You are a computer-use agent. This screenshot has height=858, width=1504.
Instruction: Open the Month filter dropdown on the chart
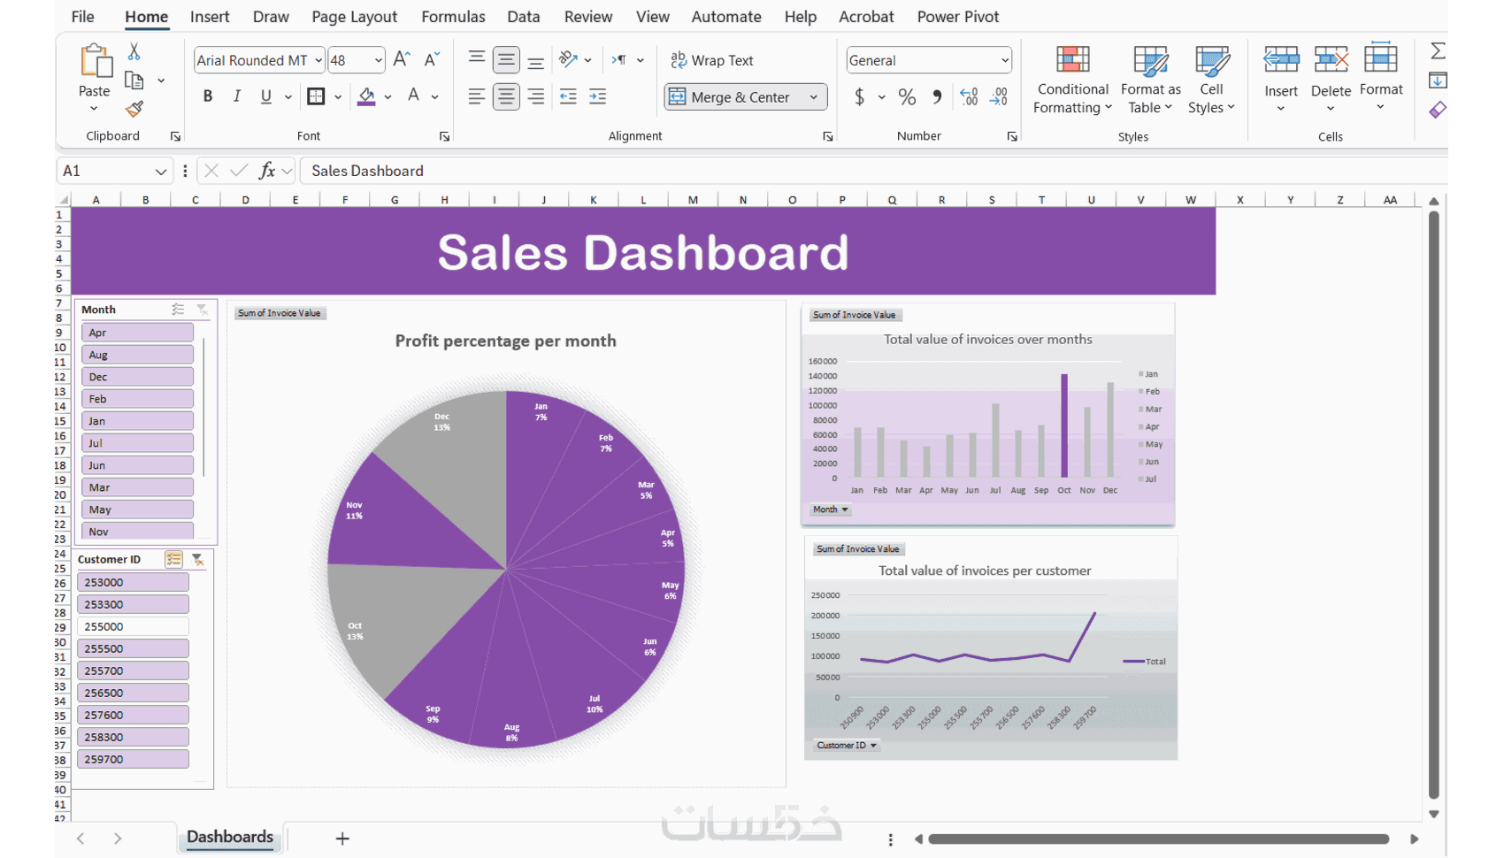coord(830,509)
